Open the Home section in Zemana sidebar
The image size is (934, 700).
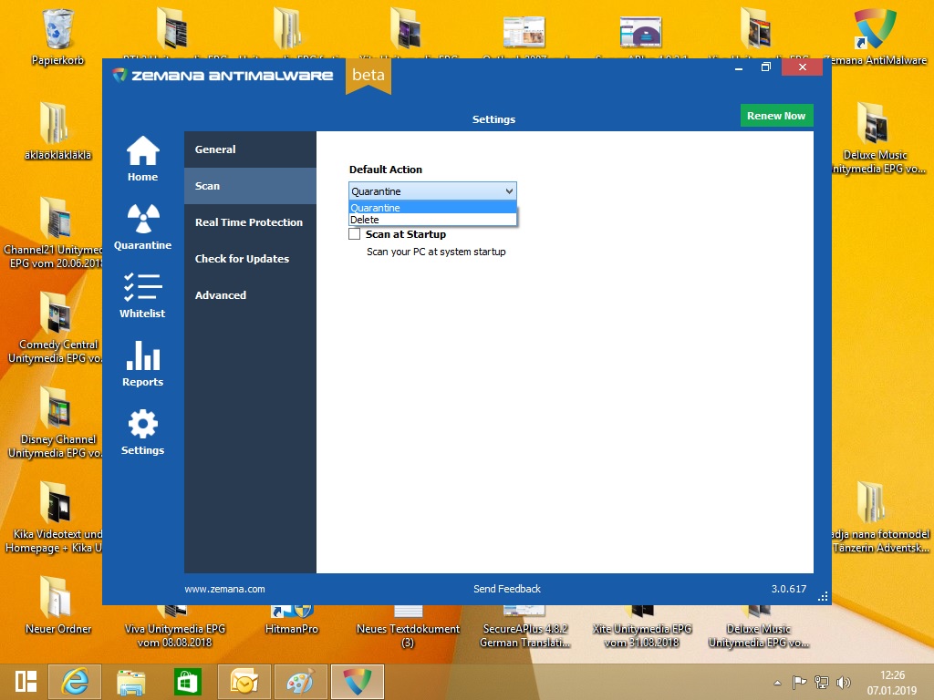pyautogui.click(x=142, y=158)
